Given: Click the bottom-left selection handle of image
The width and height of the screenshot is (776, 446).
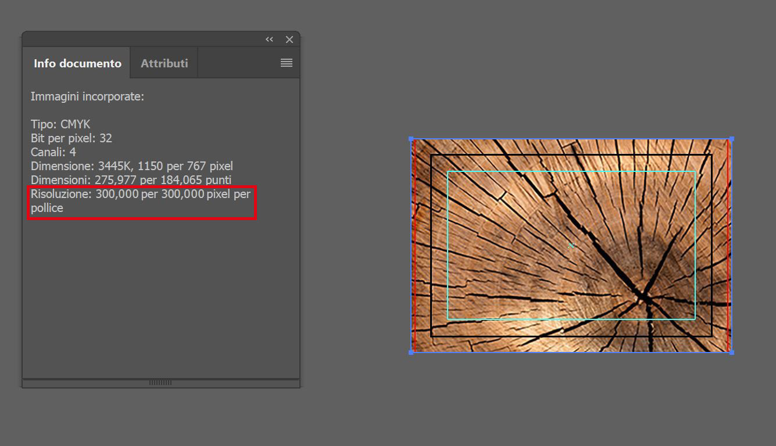Looking at the screenshot, I should (x=411, y=352).
